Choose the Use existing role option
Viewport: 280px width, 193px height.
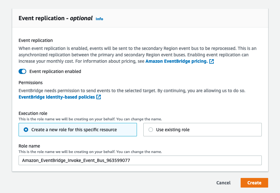coord(151,130)
